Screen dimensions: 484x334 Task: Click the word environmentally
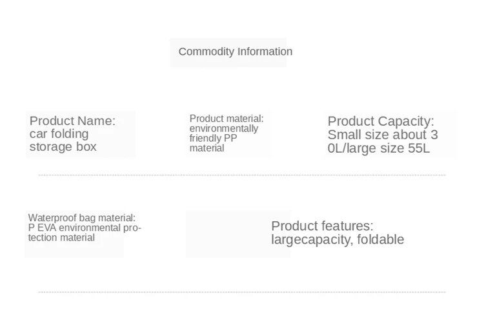(x=224, y=128)
